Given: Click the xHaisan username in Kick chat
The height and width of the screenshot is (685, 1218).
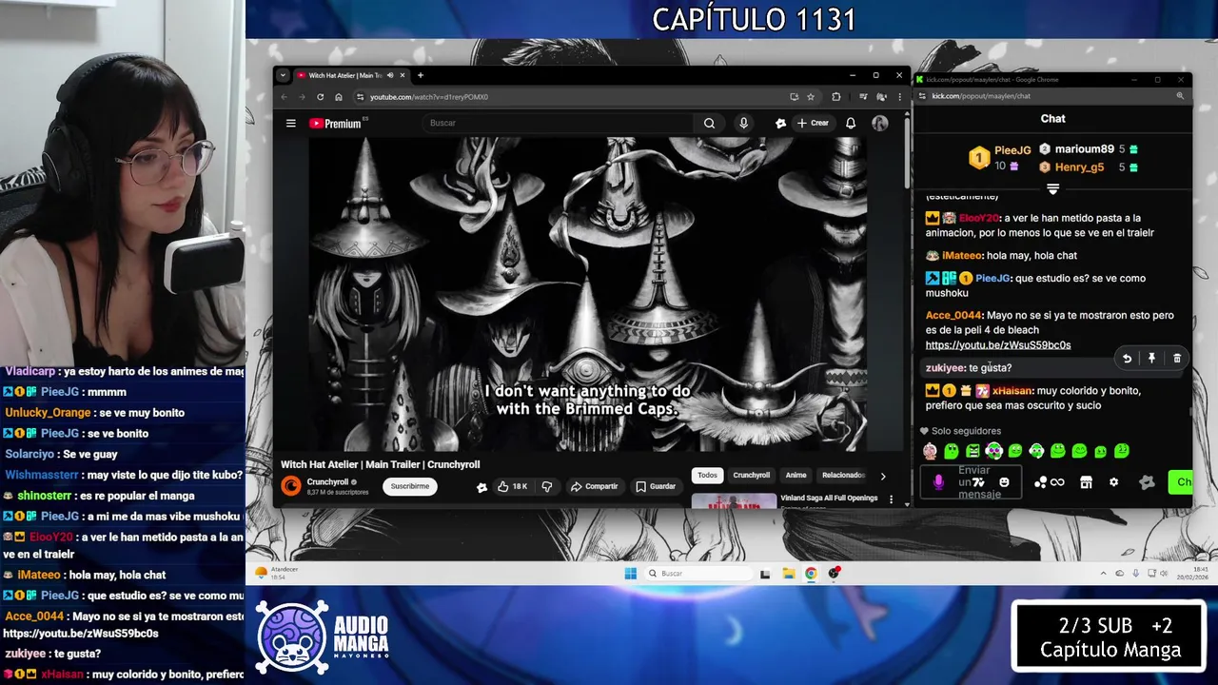Looking at the screenshot, I should coord(1012,391).
